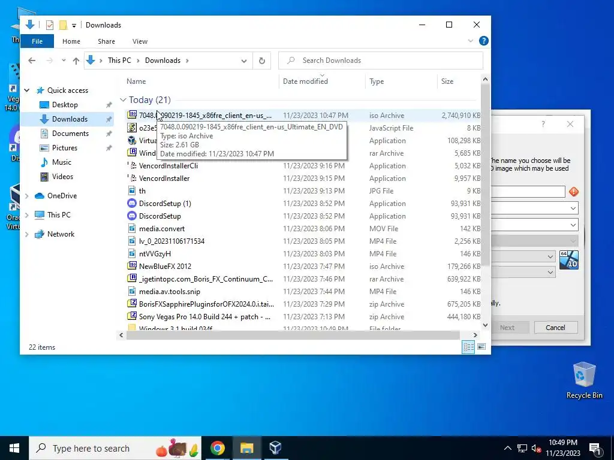Screen dimensions: 614x460
Task: Switch to Details view layout icon
Action: pos(468,347)
